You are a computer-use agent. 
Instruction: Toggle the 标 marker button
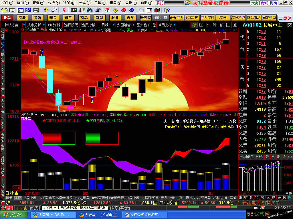194,25
